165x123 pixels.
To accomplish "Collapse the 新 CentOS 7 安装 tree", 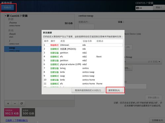I will click(x=5, y=16).
